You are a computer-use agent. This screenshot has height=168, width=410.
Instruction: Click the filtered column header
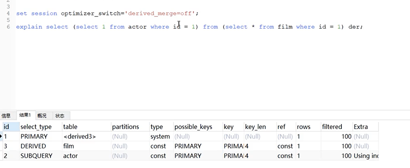click(332, 127)
